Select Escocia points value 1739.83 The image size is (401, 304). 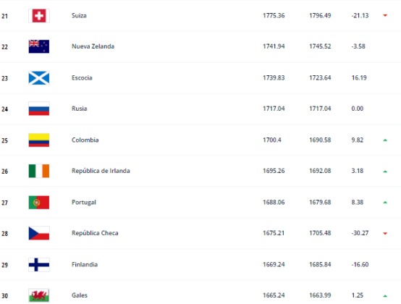[x=274, y=77]
